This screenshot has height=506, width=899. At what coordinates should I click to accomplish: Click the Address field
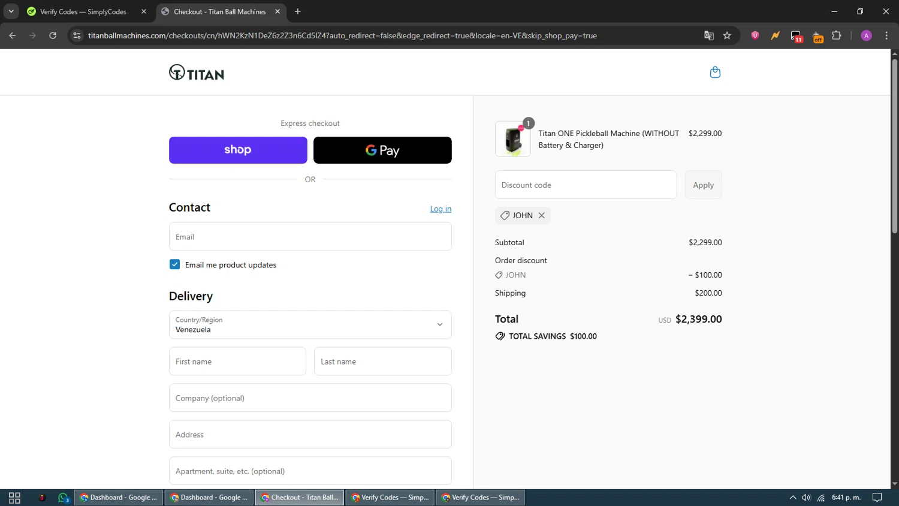[310, 434]
